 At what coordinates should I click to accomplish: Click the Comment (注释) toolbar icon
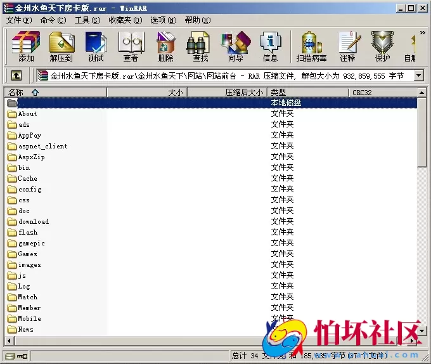tap(347, 46)
